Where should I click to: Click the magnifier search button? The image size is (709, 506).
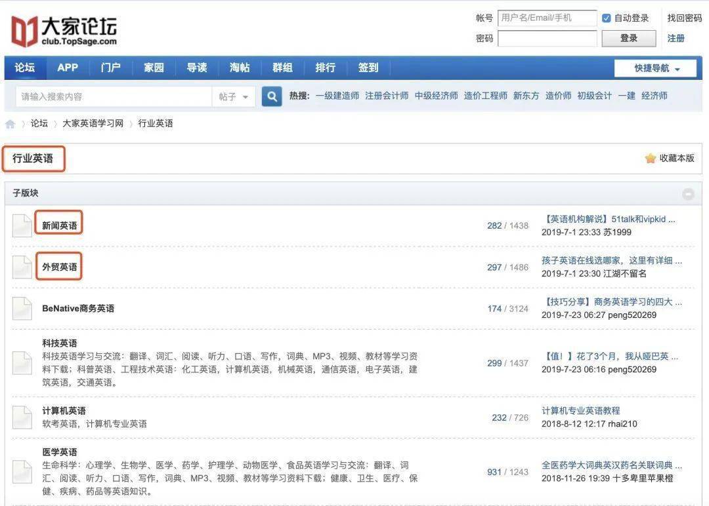(272, 96)
